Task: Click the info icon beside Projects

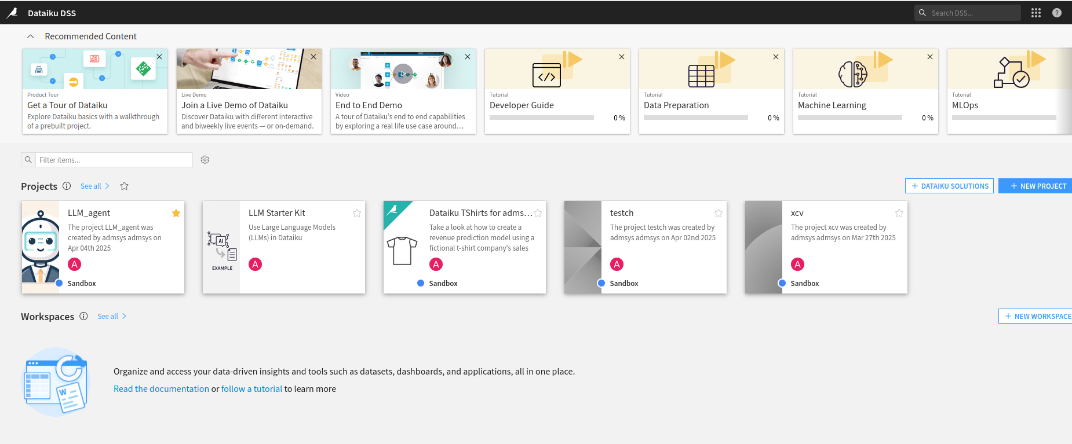Action: [x=67, y=186]
